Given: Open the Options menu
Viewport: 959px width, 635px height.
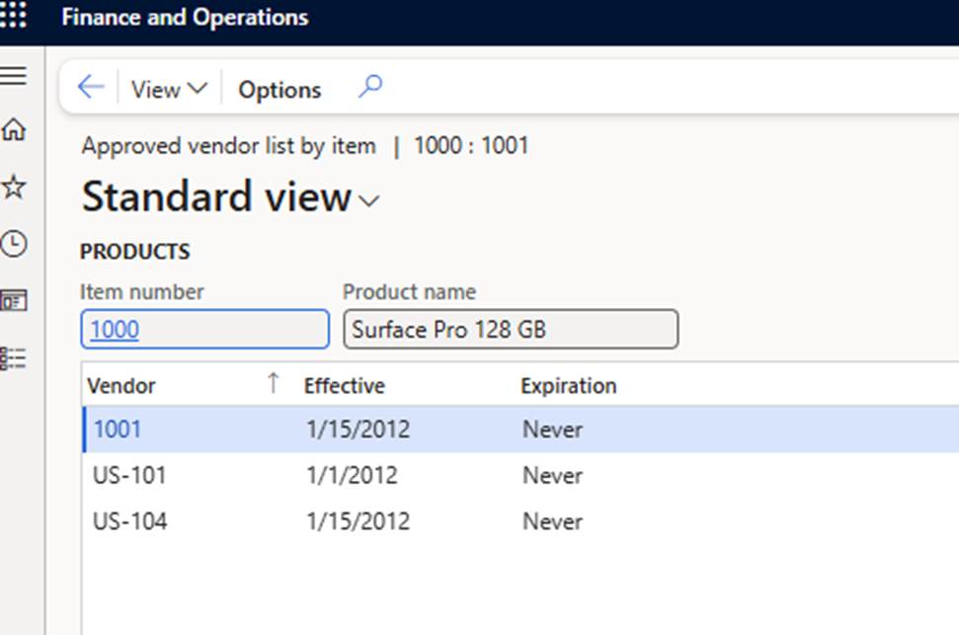Looking at the screenshot, I should pyautogui.click(x=280, y=90).
